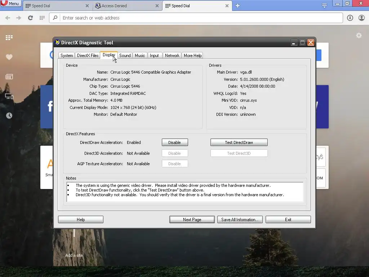Go back to previous page

click(x=8, y=18)
